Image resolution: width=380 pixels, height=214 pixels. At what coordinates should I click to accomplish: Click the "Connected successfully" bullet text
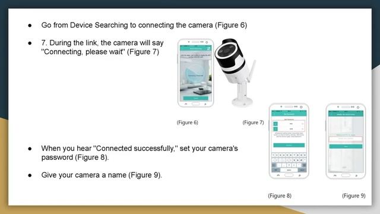pos(140,153)
